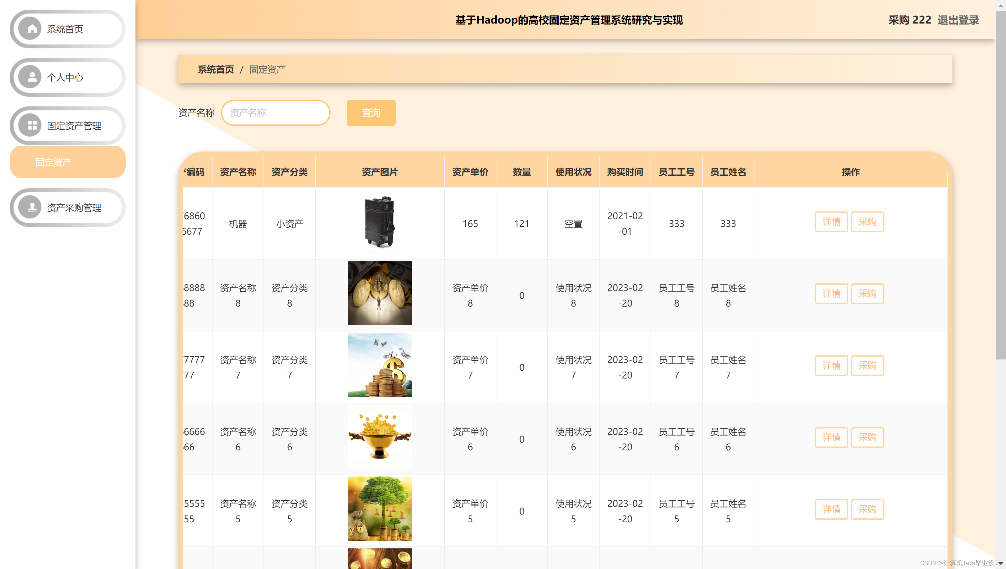Click the 使用状况 column header
The image size is (1006, 569).
coord(573,172)
